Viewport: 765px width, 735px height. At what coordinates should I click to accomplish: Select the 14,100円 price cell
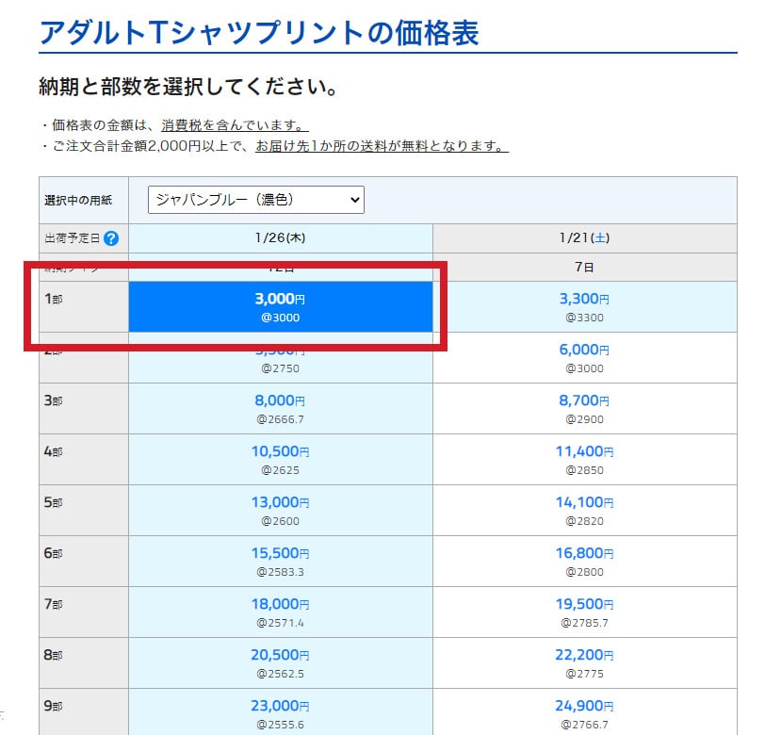click(x=584, y=510)
